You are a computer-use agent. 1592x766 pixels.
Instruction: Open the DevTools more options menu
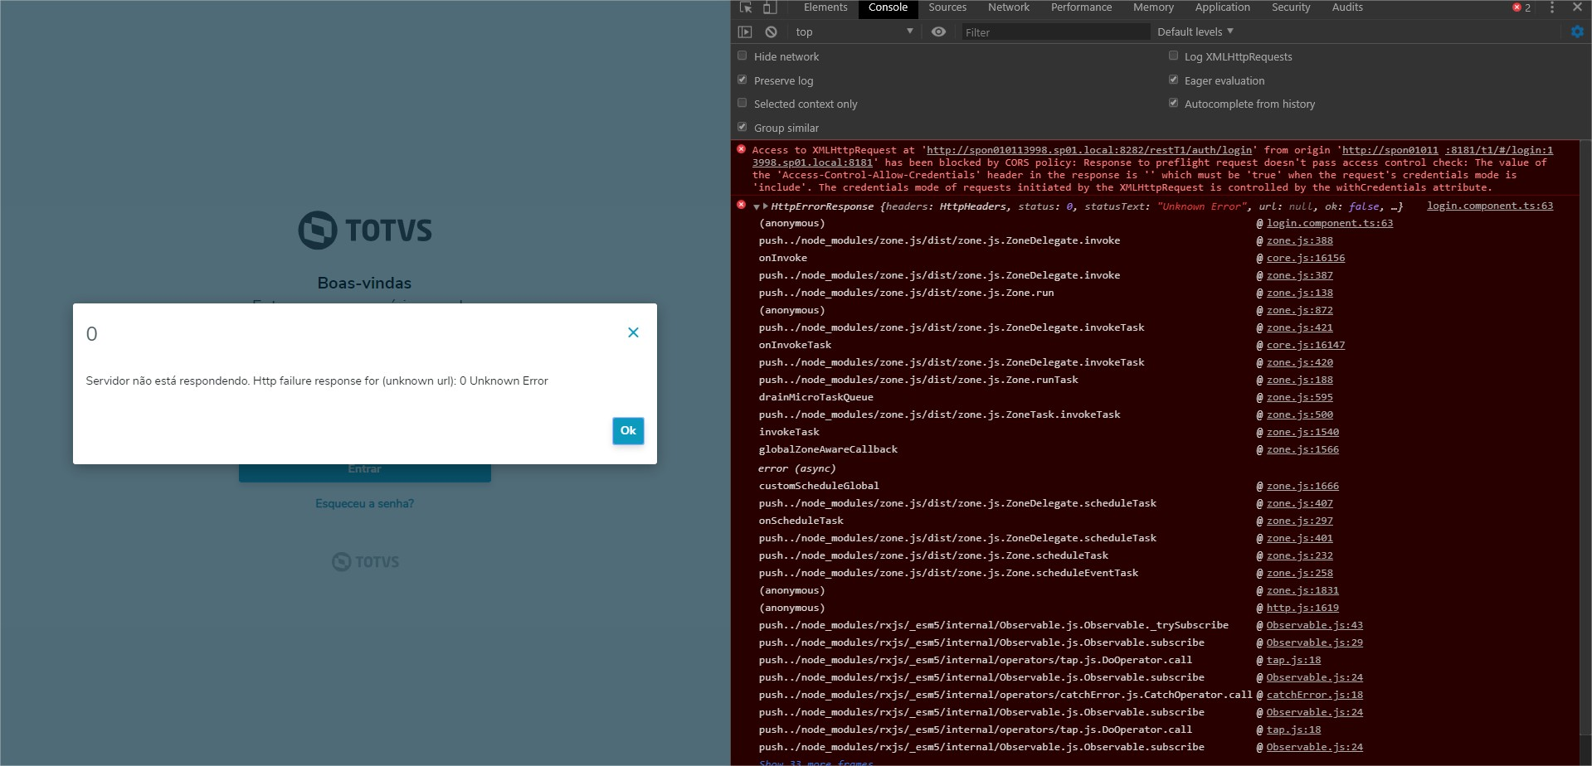[1552, 7]
